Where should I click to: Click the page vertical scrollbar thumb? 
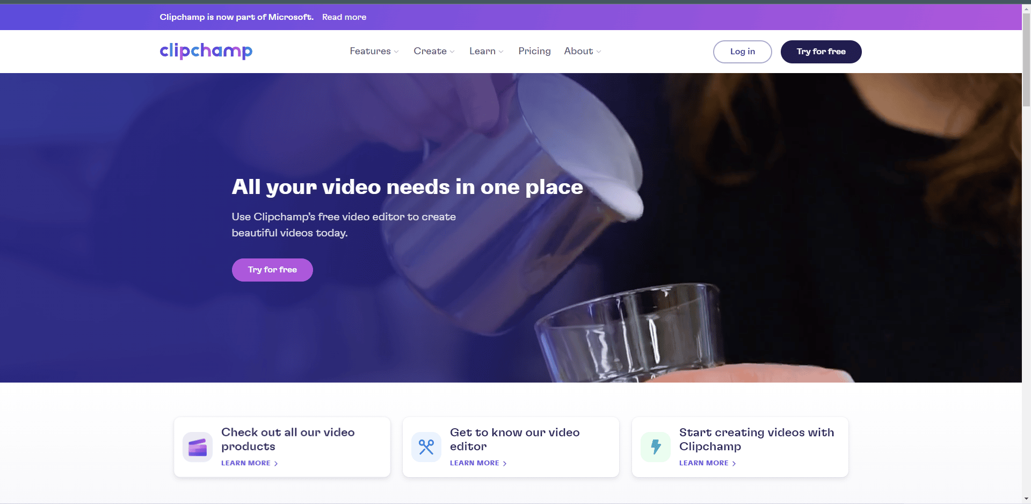coord(1026,59)
